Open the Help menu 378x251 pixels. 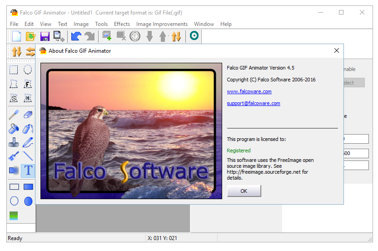pyautogui.click(x=226, y=24)
